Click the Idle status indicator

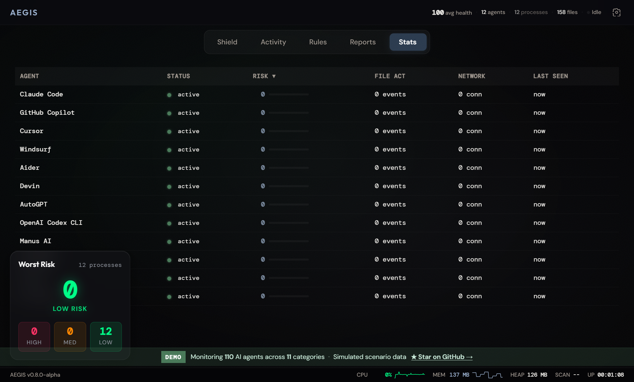pyautogui.click(x=594, y=12)
